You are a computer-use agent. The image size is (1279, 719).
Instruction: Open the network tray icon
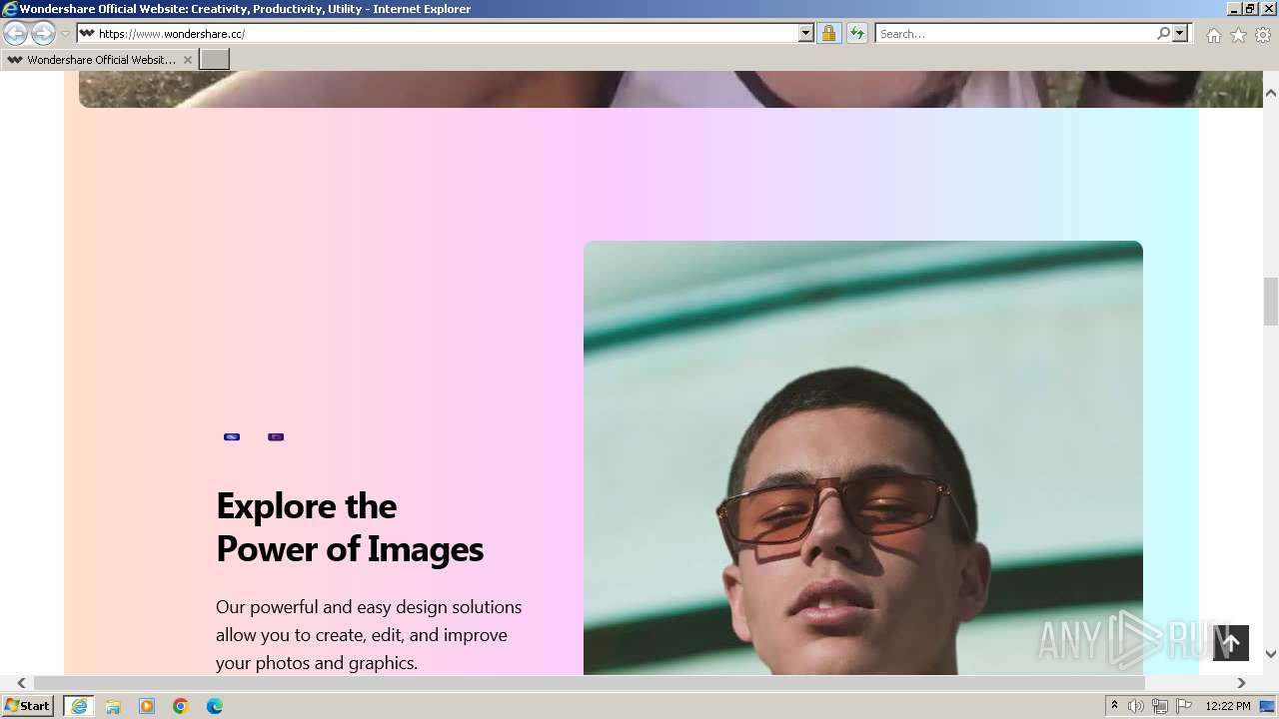coord(1160,706)
